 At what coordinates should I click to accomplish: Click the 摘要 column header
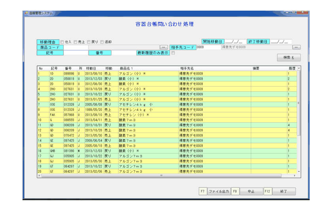[x=256, y=69]
